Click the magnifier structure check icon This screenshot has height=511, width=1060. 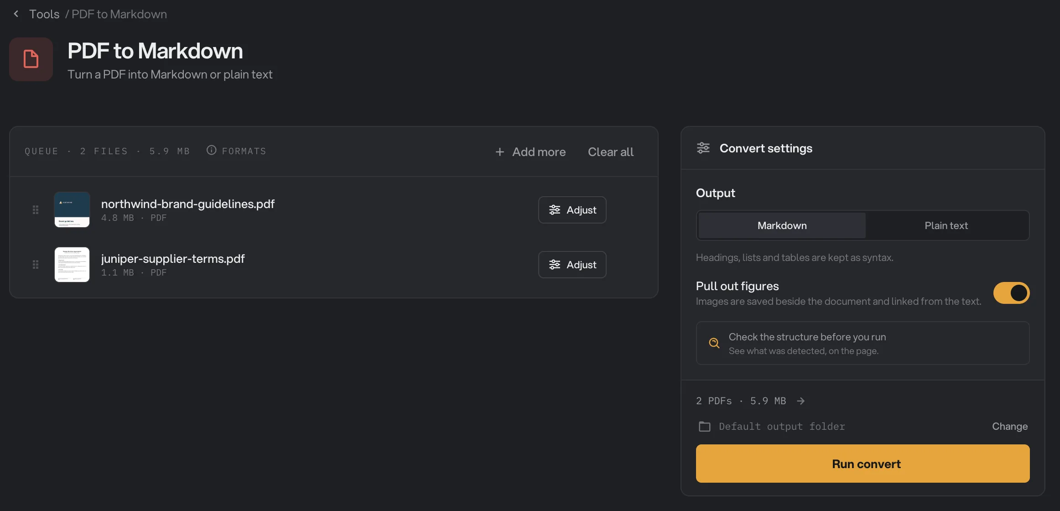(x=714, y=343)
